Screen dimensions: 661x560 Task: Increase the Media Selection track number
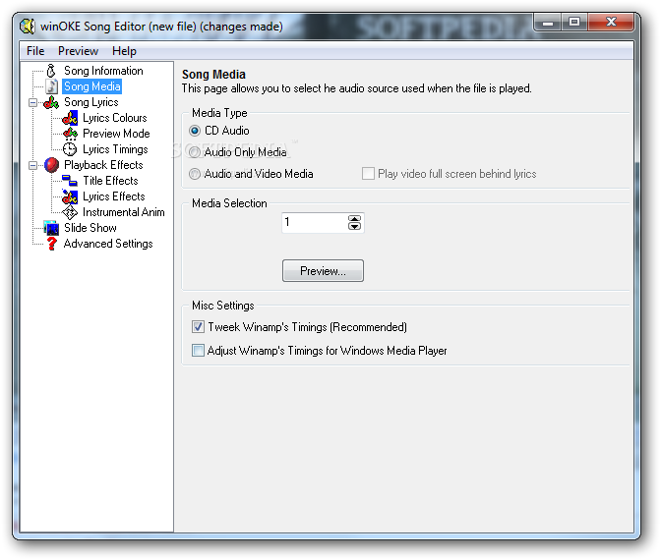pos(354,218)
